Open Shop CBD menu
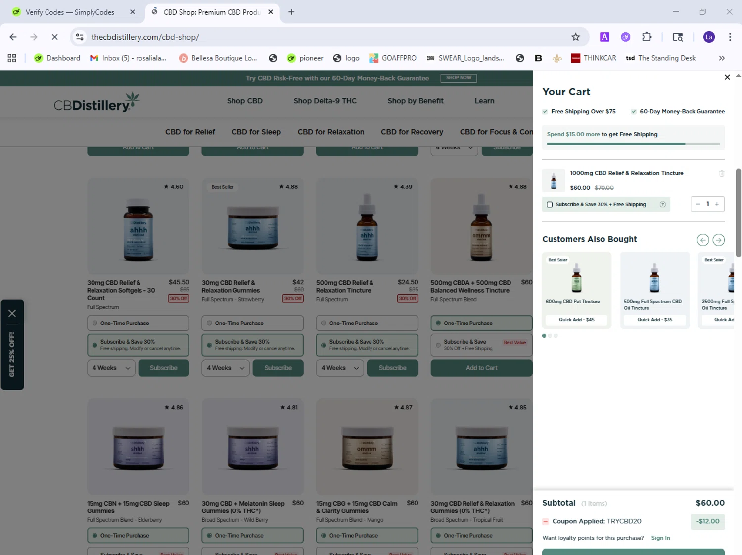Viewport: 742px width, 555px height. tap(245, 101)
